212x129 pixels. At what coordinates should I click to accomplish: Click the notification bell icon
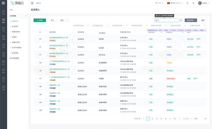coord(187,3)
